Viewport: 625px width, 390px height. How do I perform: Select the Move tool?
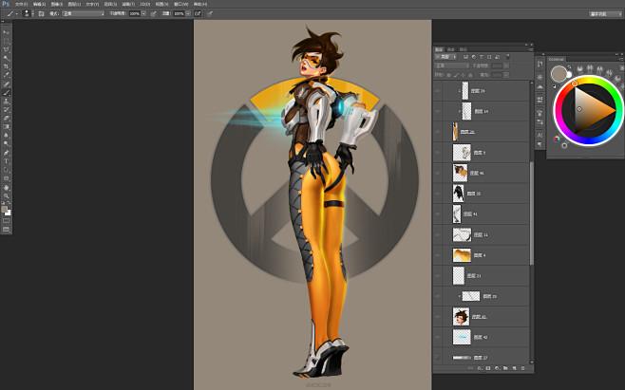(x=6, y=32)
